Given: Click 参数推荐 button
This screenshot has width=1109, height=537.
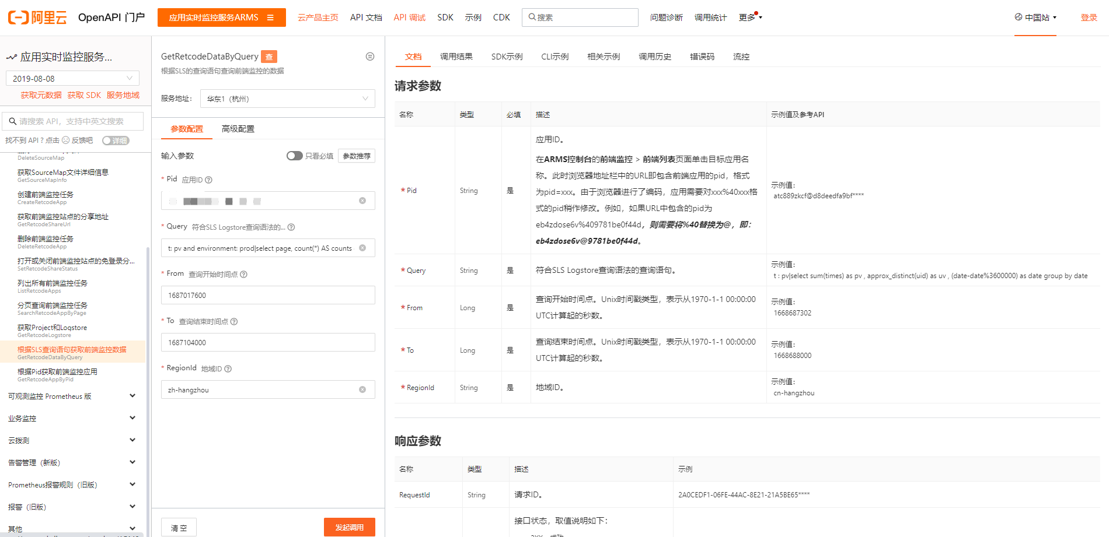Looking at the screenshot, I should 357,156.
